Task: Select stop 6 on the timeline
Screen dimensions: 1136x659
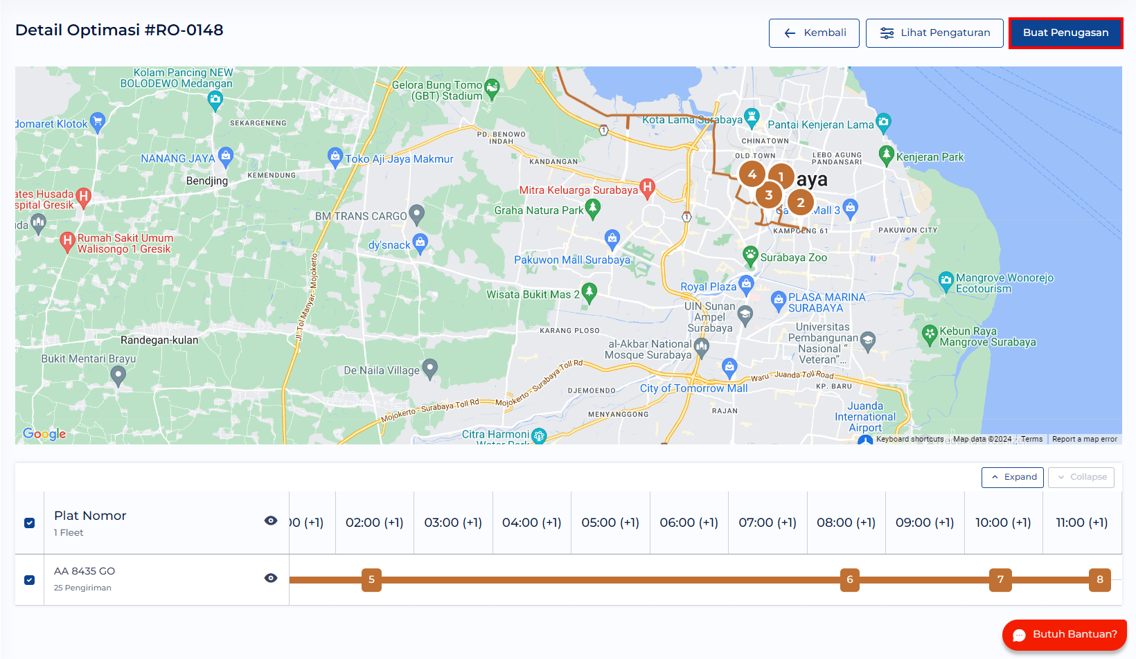Action: 850,580
